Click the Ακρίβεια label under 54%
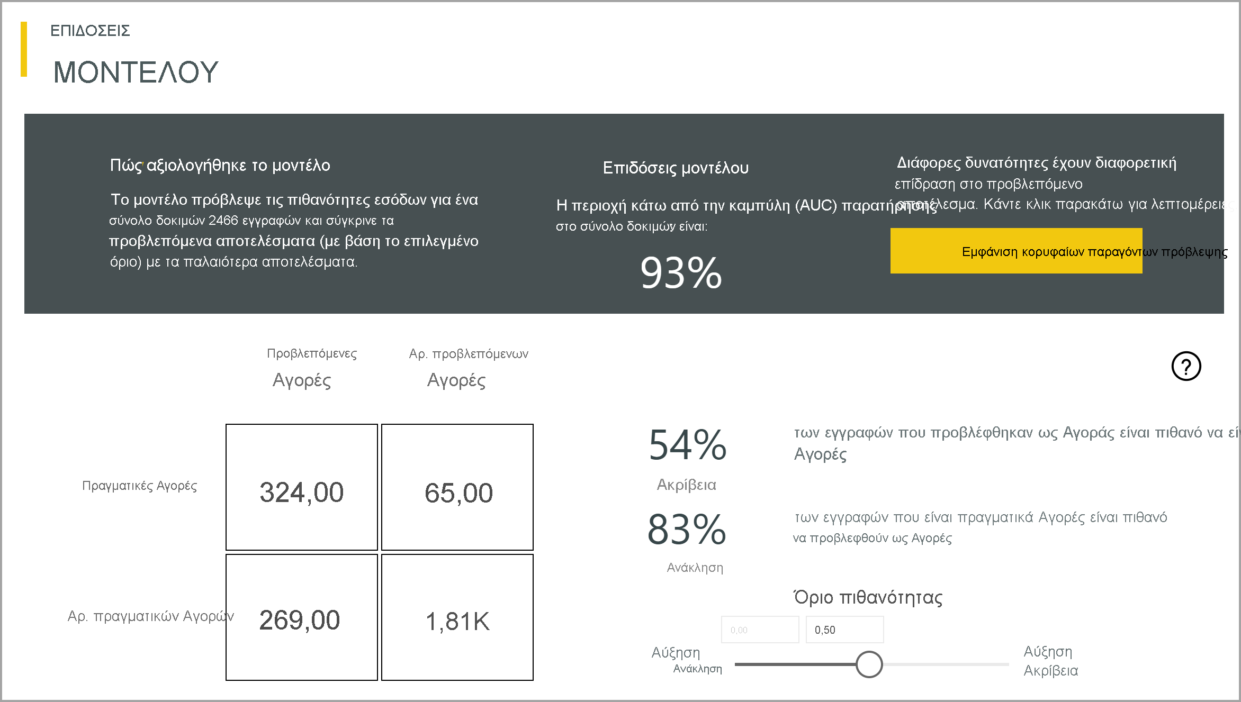Image resolution: width=1241 pixels, height=702 pixels. 686,485
